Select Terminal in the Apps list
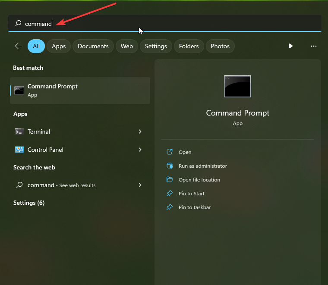This screenshot has width=328, height=285. [80, 132]
